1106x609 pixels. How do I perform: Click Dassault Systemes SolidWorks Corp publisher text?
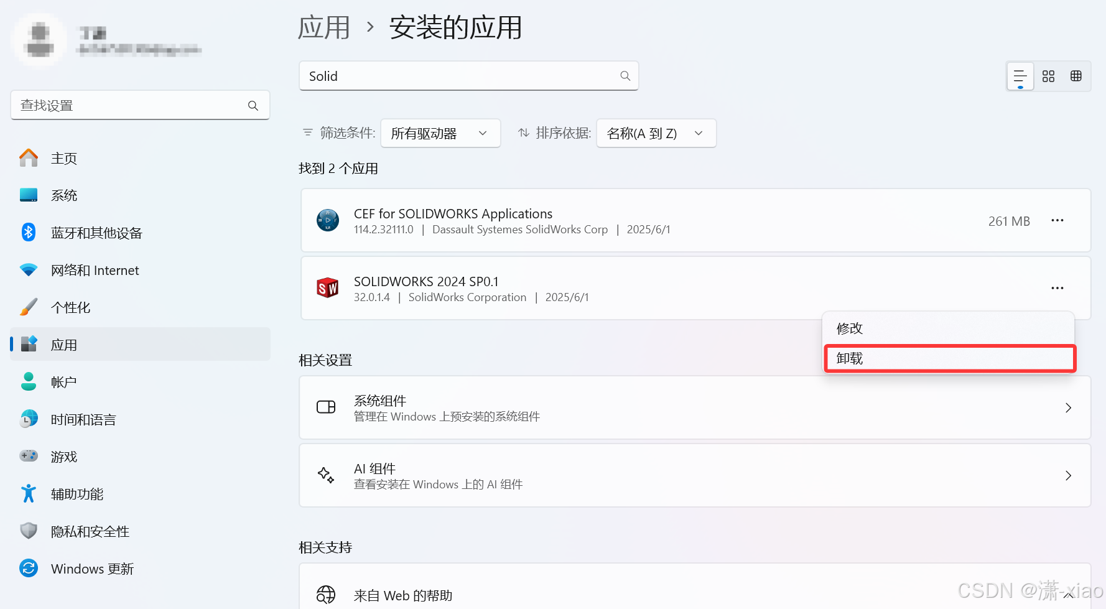coord(520,230)
